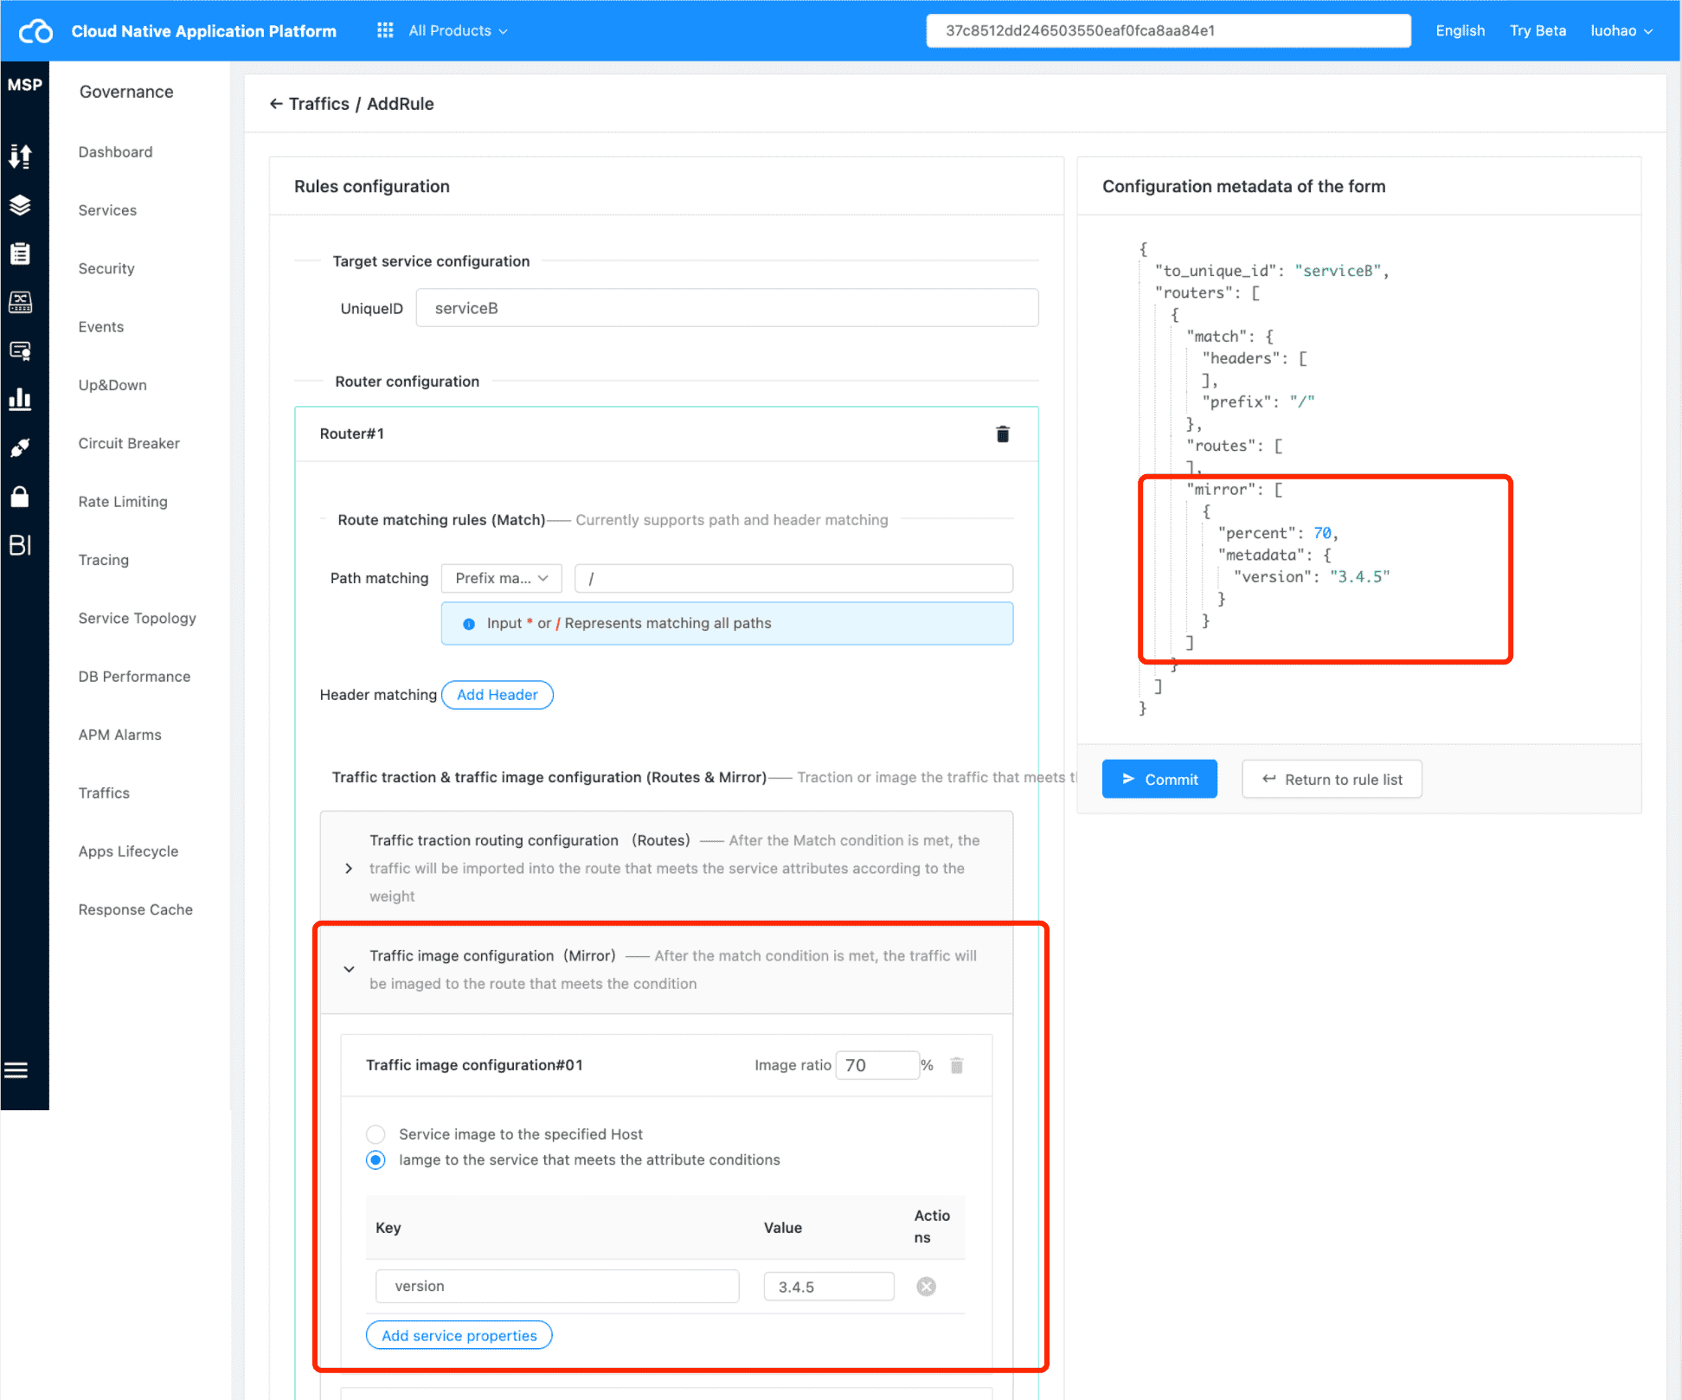Click the header ID field 37c8512dd...
1682x1400 pixels.
tap(1168, 30)
